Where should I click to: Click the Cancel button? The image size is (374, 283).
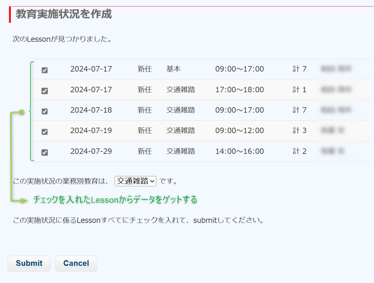(x=76, y=263)
